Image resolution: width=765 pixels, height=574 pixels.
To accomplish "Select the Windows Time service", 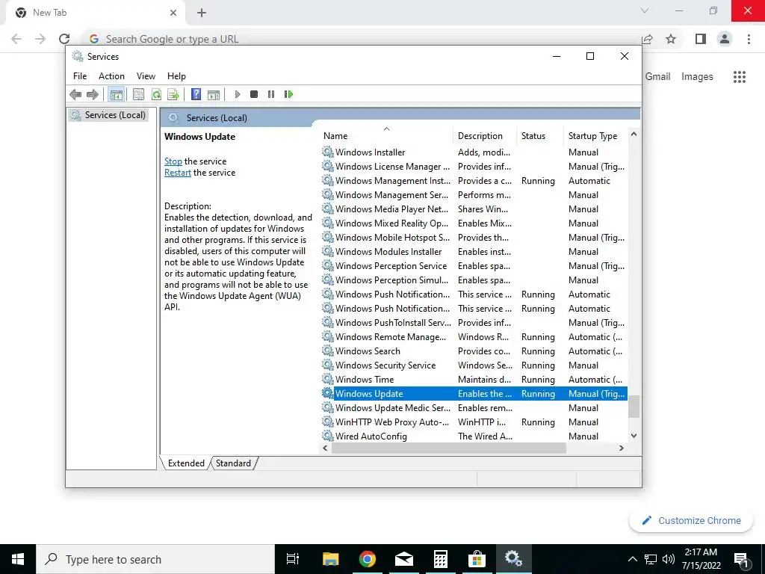I will (474, 379).
